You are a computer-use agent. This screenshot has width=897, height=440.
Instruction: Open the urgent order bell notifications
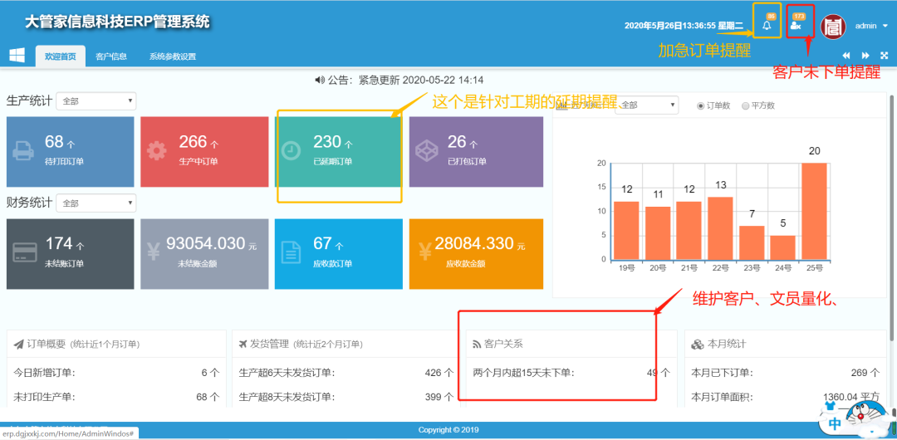(767, 26)
